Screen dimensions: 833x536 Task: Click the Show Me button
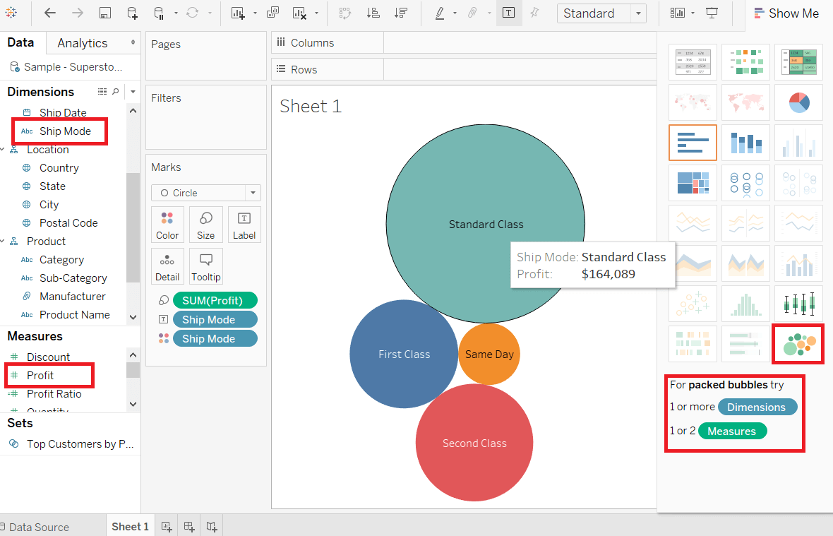787,13
